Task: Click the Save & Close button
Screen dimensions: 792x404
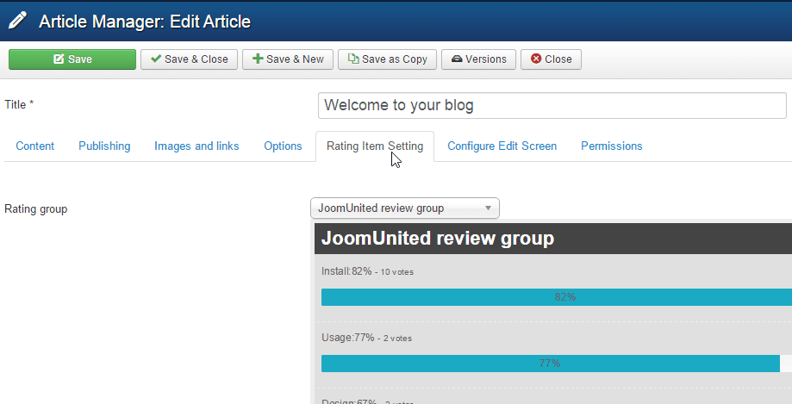Action: click(189, 59)
